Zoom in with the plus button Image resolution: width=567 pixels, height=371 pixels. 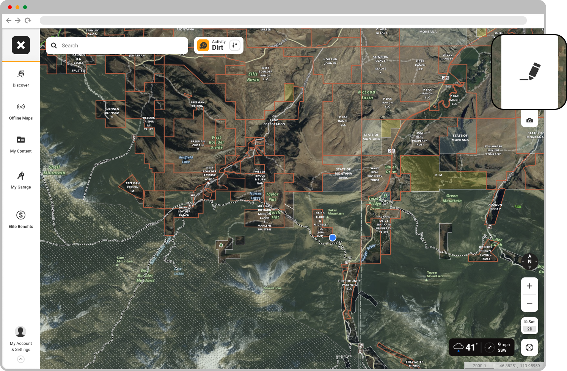[529, 286]
